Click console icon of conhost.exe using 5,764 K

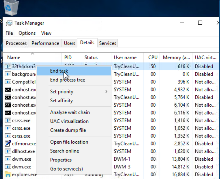tap(8, 97)
